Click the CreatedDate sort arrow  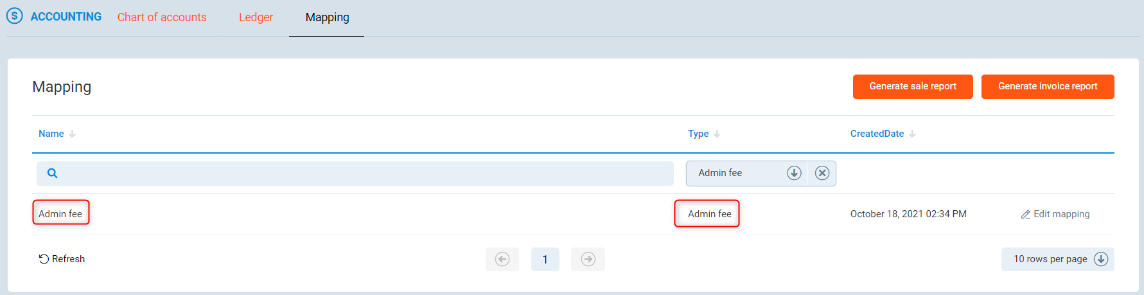click(912, 134)
